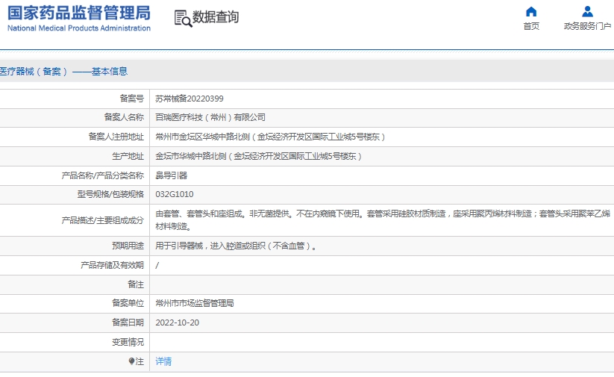Click the 产品名称/产品分类名称 label

(103, 175)
